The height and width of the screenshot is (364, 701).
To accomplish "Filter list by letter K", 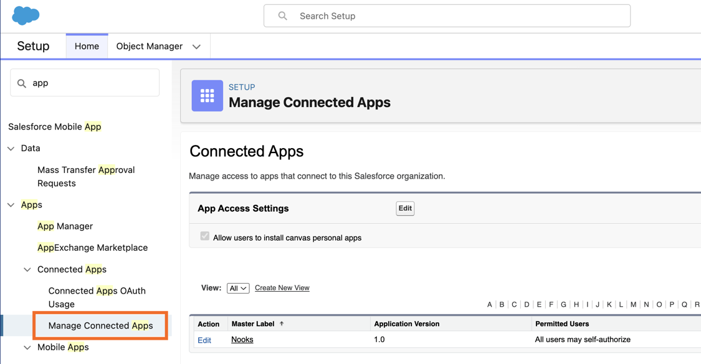I will [609, 305].
